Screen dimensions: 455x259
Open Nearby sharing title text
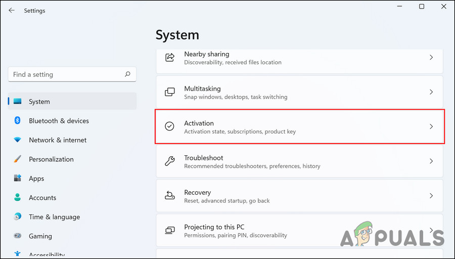click(207, 54)
